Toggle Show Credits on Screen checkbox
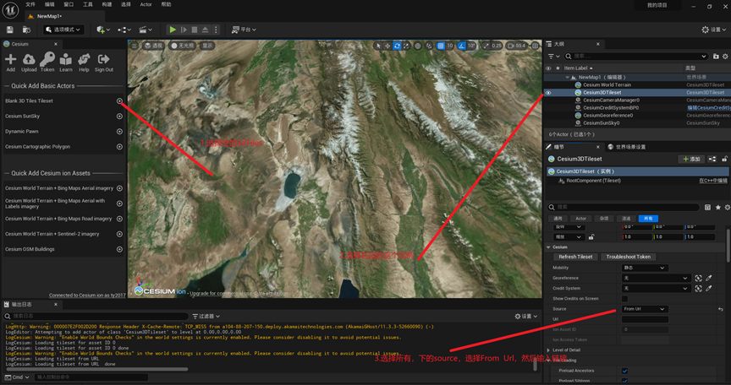 pyautogui.click(x=624, y=299)
